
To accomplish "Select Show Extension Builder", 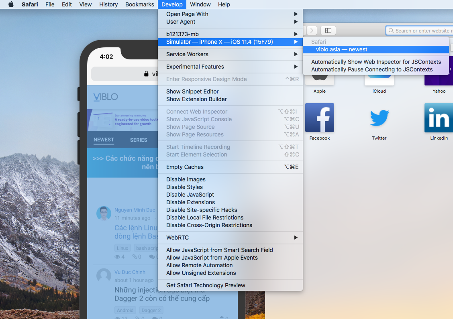I will point(230,99).
